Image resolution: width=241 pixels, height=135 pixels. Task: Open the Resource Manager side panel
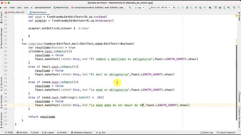2,38
